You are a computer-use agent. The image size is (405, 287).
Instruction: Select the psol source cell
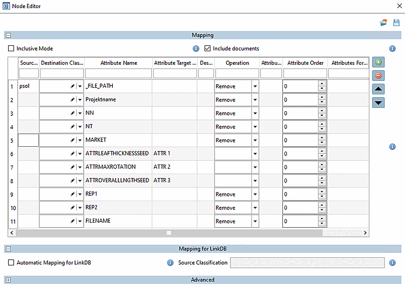pos(29,86)
